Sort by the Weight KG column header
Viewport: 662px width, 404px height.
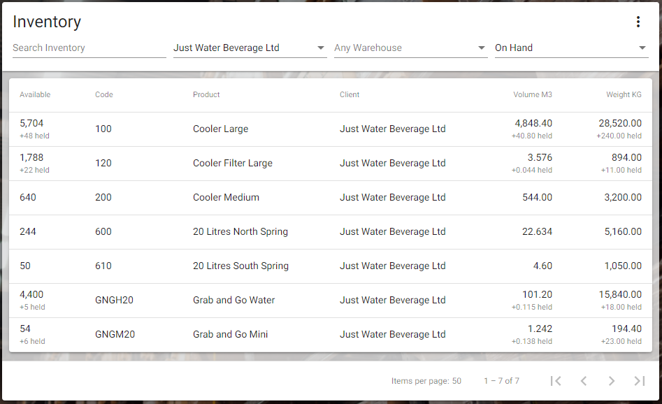tap(624, 94)
